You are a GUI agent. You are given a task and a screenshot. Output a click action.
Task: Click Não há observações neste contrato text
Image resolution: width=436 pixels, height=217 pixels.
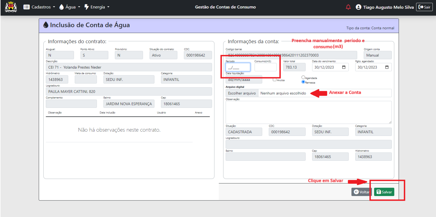119,130
